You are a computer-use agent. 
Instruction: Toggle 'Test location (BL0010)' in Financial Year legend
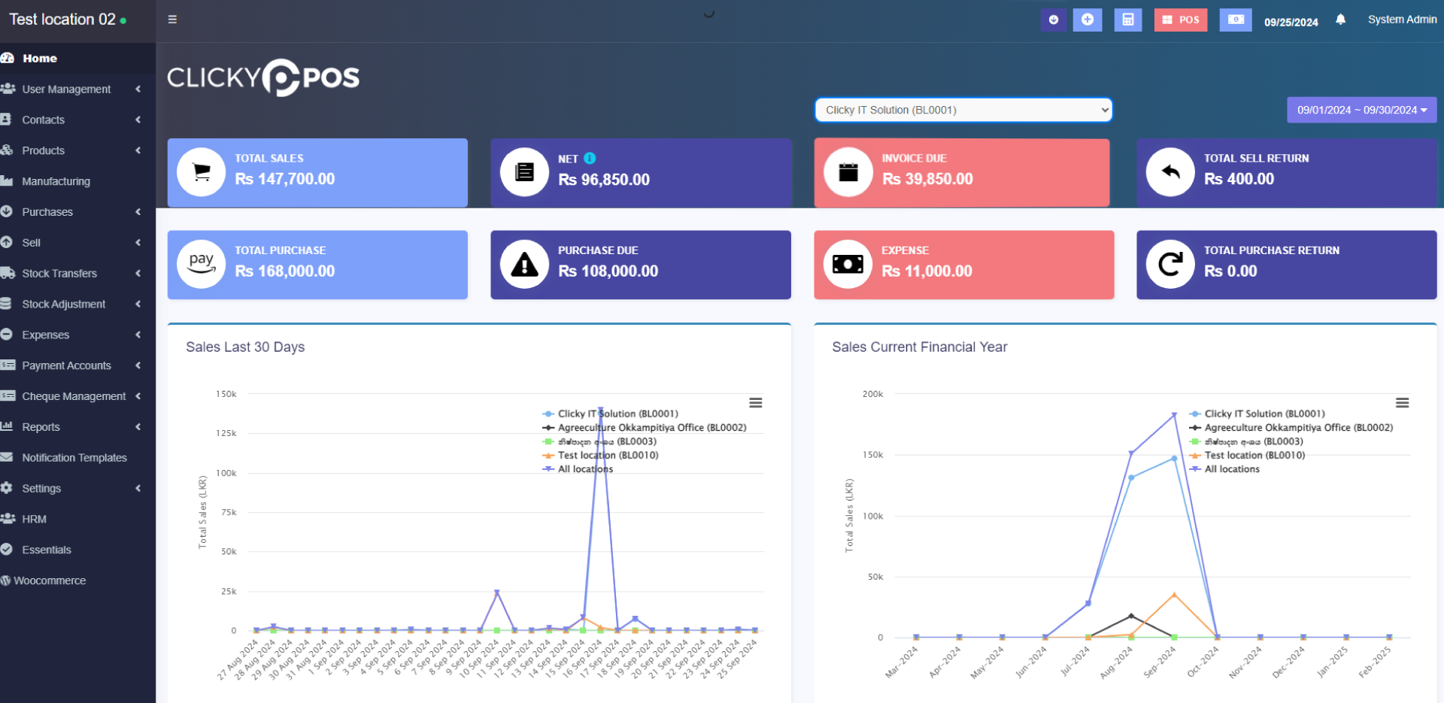click(1254, 456)
